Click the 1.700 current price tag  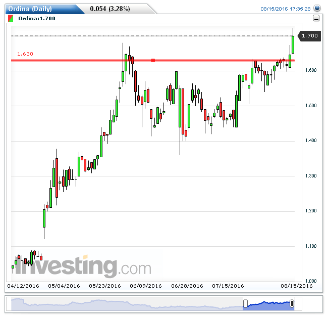pyautogui.click(x=309, y=36)
